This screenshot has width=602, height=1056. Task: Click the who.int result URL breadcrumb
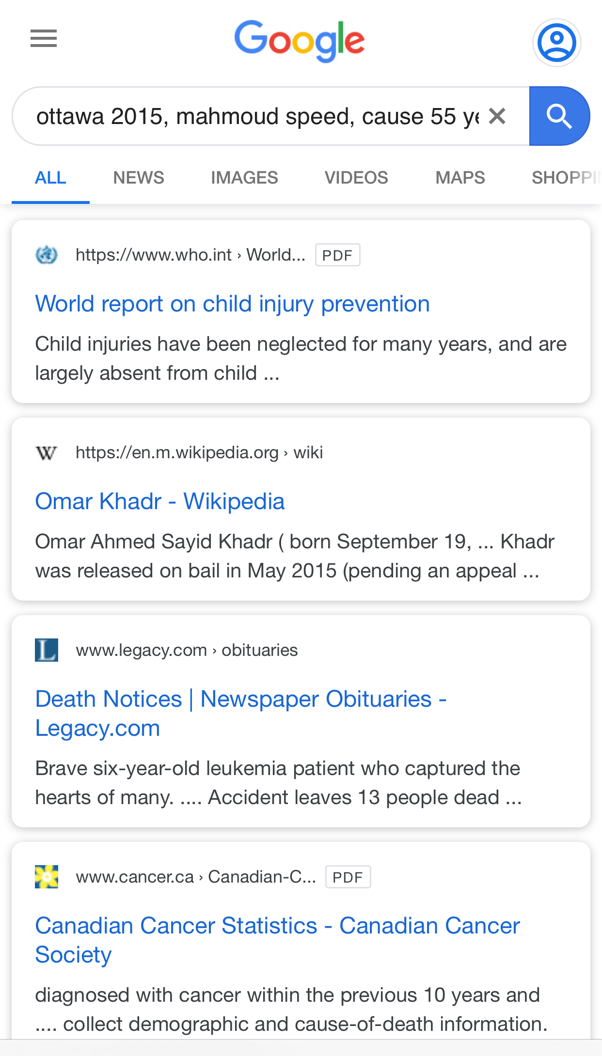tap(190, 255)
